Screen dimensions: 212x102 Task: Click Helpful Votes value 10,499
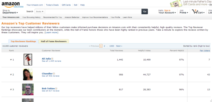click(147, 60)
